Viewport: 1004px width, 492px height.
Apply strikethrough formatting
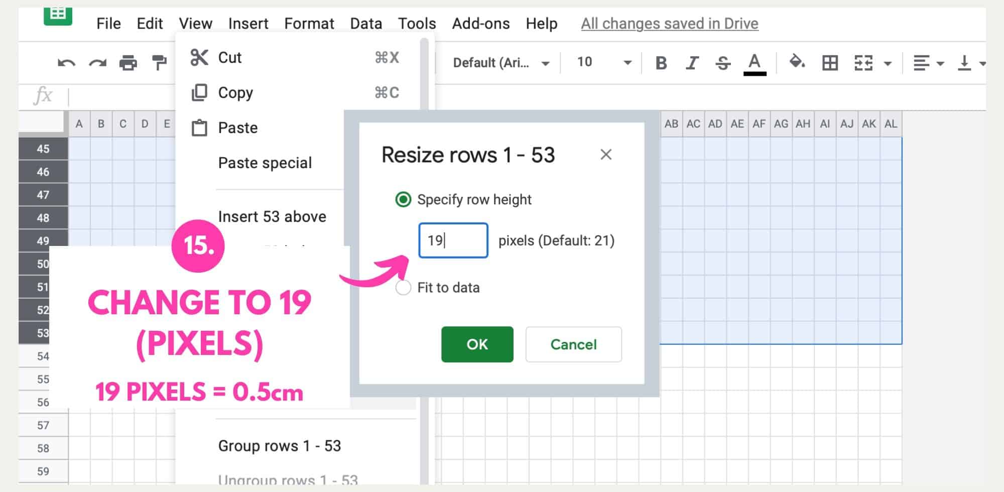pyautogui.click(x=723, y=62)
